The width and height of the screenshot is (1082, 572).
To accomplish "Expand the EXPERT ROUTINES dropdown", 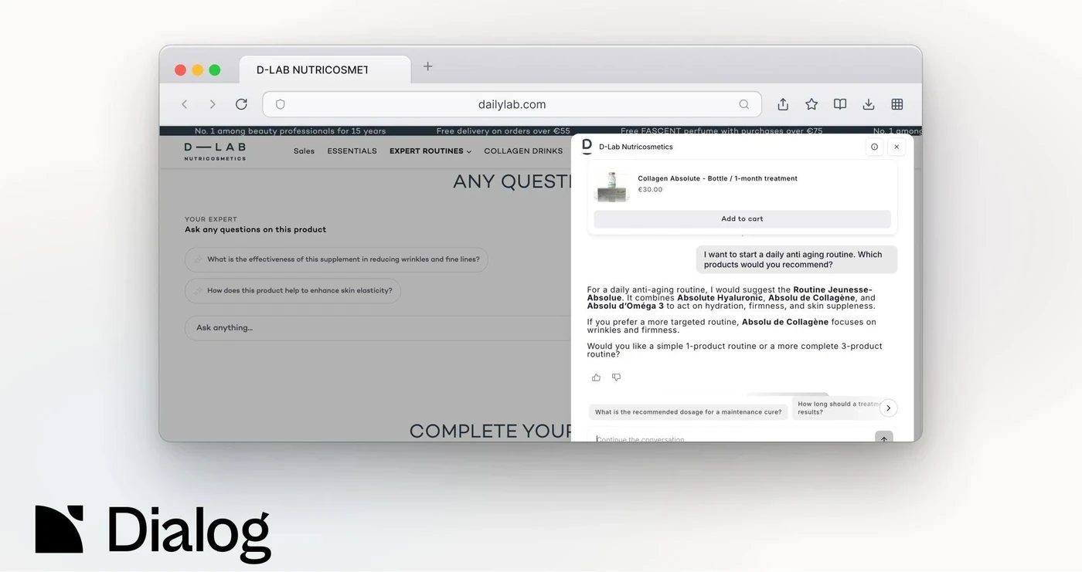I will coord(430,151).
